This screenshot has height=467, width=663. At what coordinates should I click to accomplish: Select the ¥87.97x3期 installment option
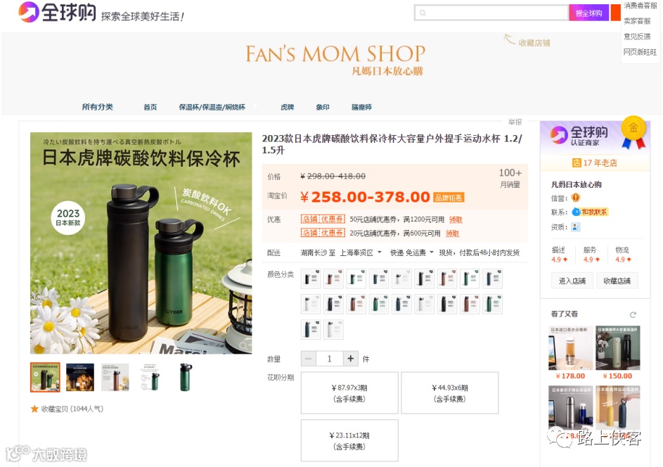pyautogui.click(x=349, y=393)
